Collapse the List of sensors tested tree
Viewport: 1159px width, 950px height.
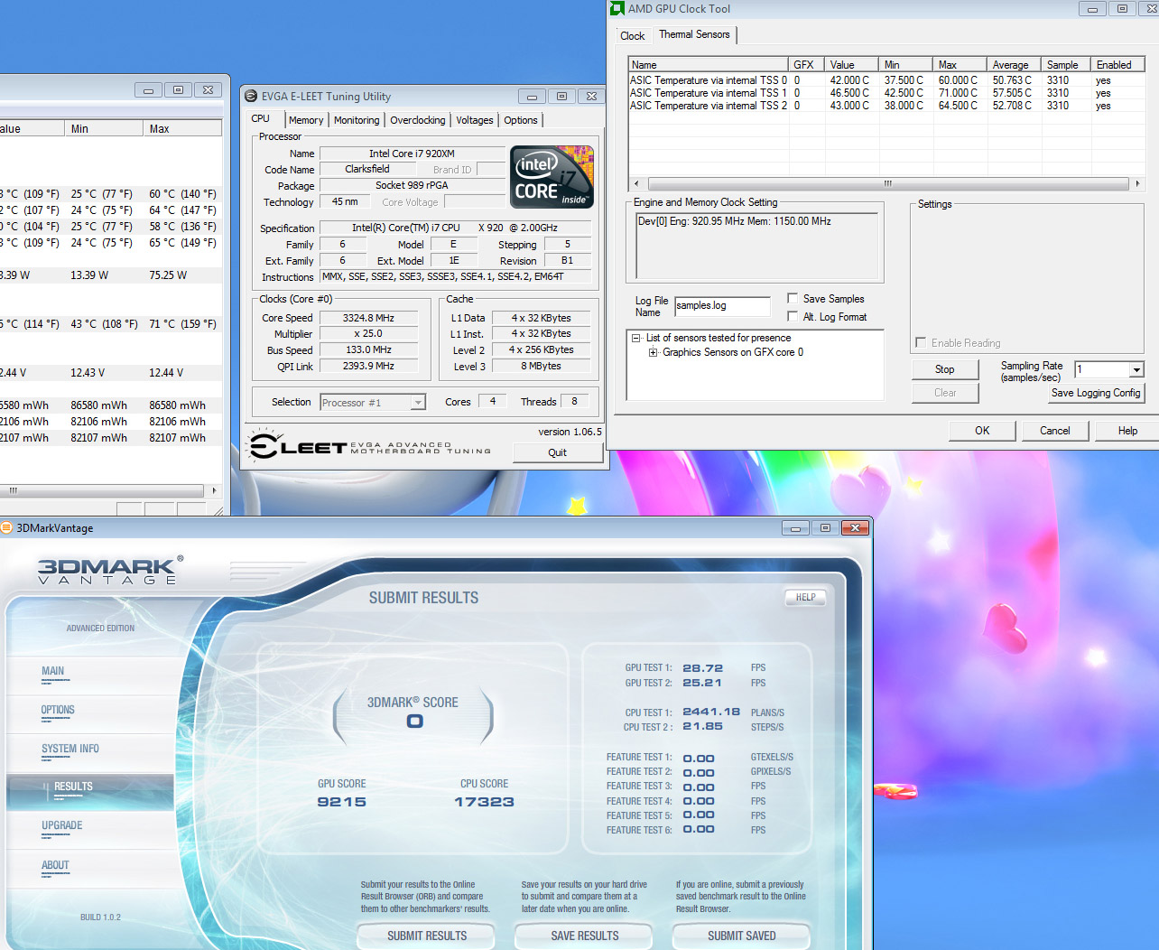[636, 338]
